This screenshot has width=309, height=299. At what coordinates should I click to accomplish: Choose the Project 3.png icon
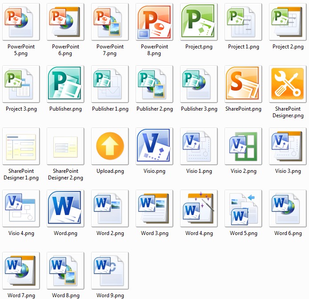point(21,84)
